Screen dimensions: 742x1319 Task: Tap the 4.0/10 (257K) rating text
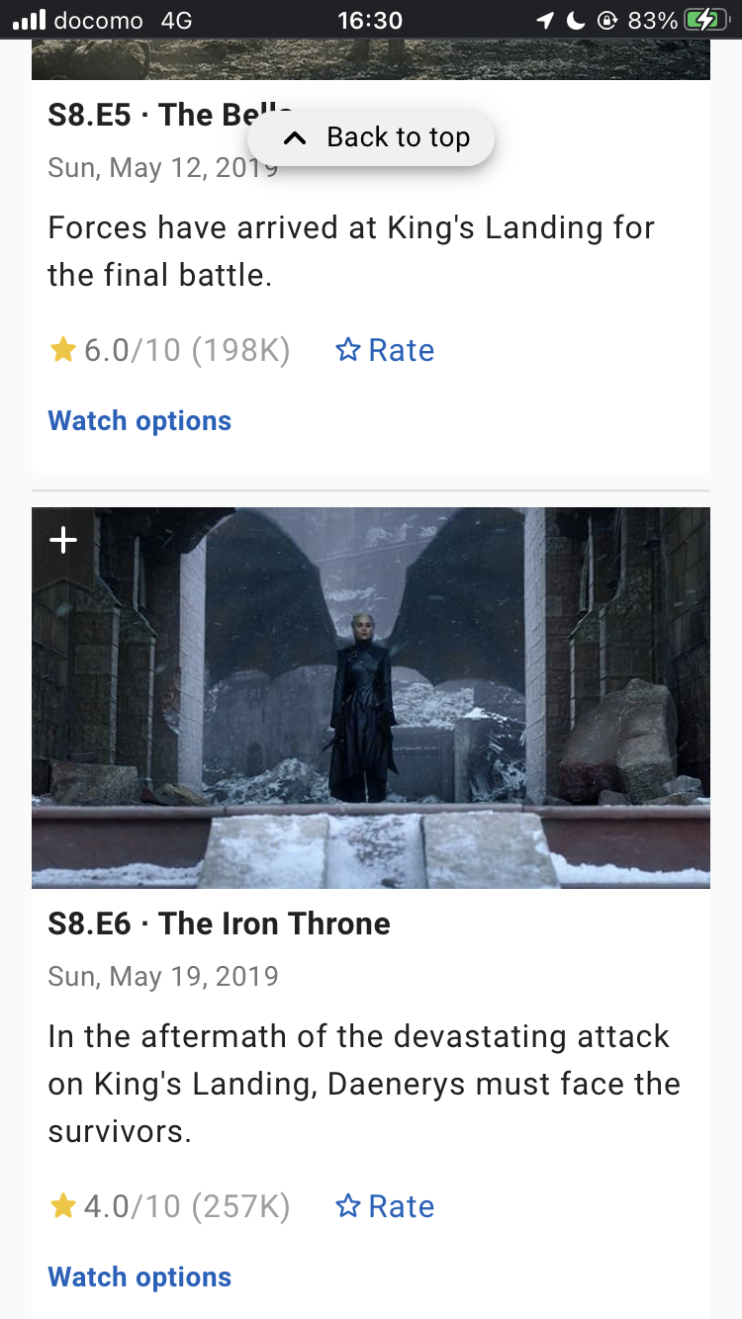pos(187,1206)
